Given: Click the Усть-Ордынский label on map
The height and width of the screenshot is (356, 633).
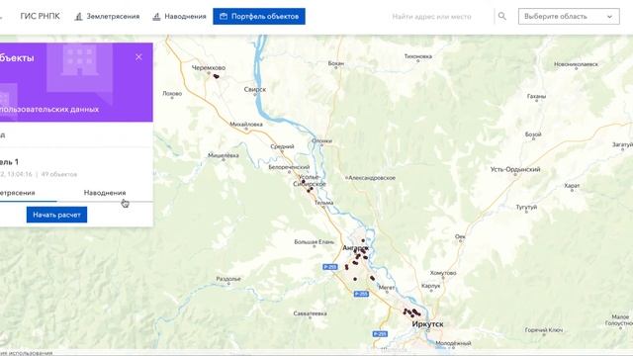Looking at the screenshot, I should [x=515, y=169].
